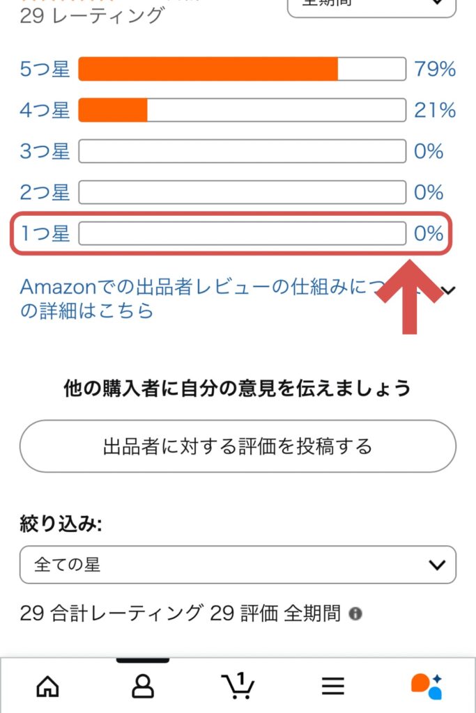The width and height of the screenshot is (476, 713).
Task: Select the 4つ星 rating label
Action: tap(45, 110)
